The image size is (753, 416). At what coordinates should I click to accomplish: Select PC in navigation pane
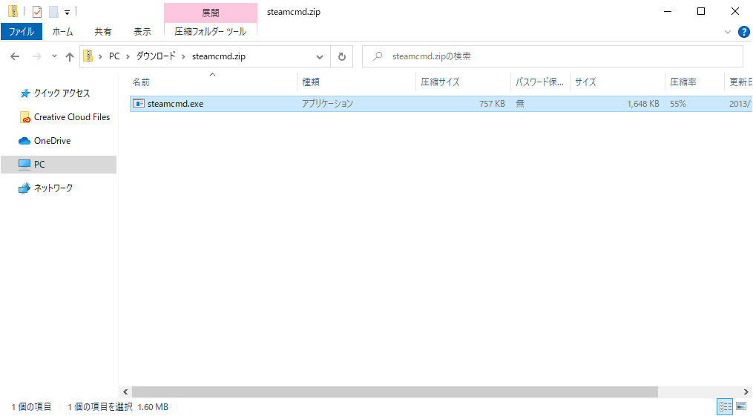click(59, 165)
